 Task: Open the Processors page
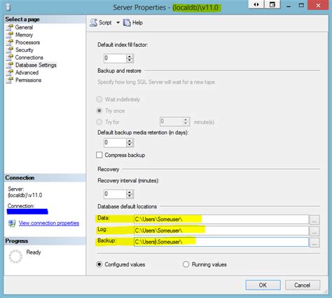coord(27,42)
